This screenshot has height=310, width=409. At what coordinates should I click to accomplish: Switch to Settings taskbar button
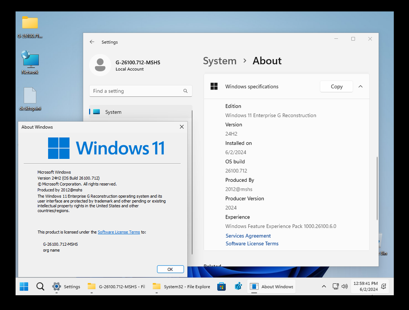[66, 286]
